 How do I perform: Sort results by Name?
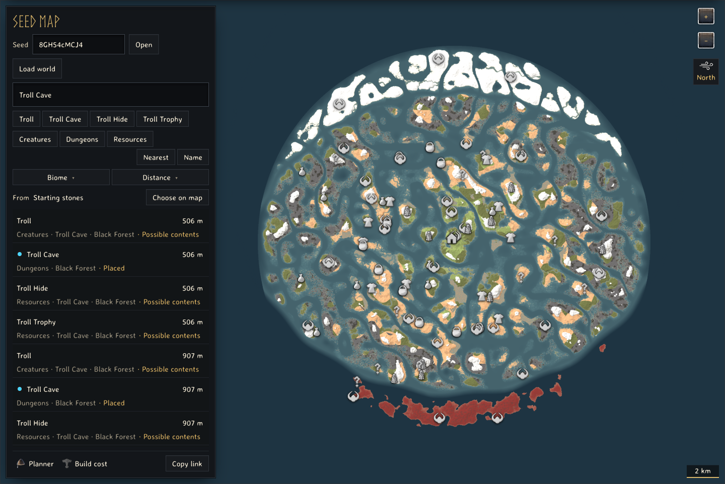(193, 157)
